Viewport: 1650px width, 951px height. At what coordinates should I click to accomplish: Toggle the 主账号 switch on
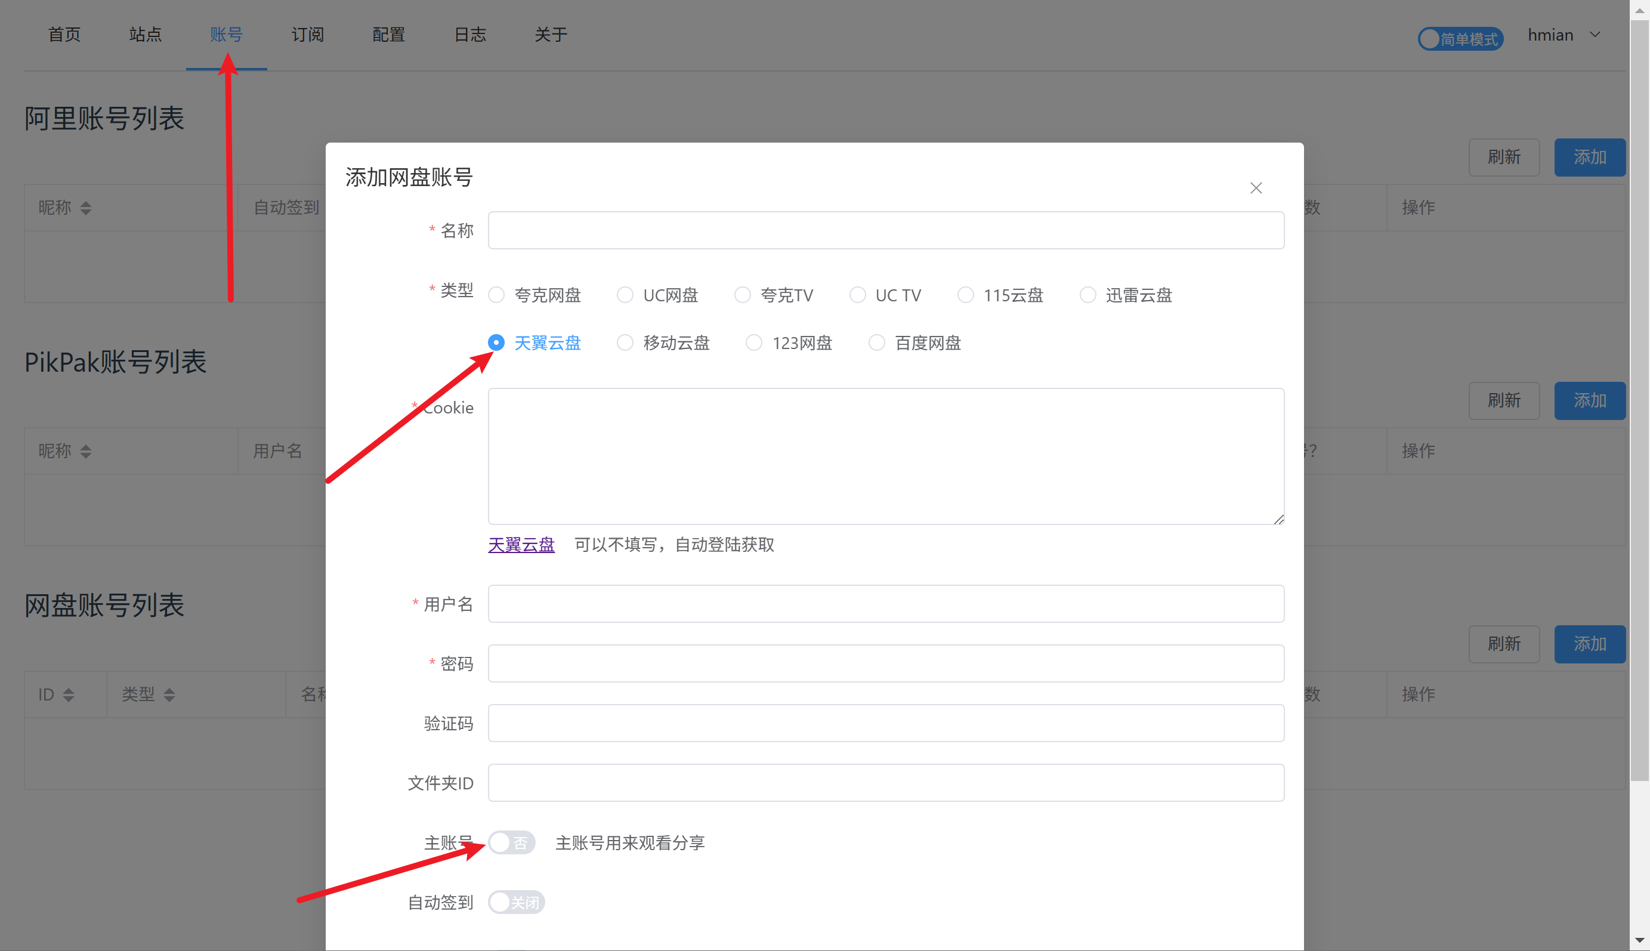tap(511, 842)
